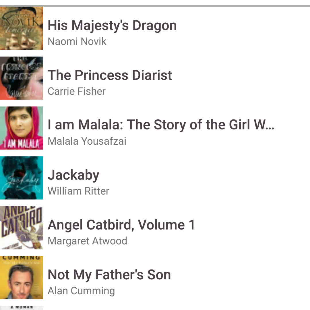Select the Not My Father's Son title
Screen dimensions: 310x310
click(109, 275)
